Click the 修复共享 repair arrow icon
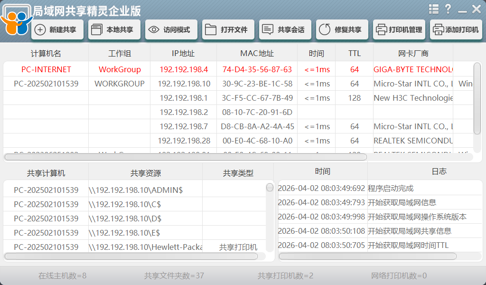Viewport: 486px width, 285px height. pos(325,29)
